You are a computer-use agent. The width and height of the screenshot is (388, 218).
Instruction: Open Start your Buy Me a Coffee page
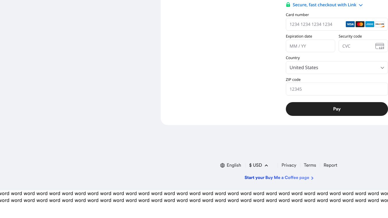click(277, 178)
